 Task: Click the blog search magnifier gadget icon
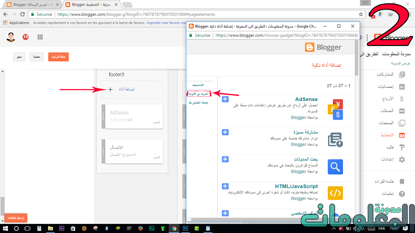(335, 167)
